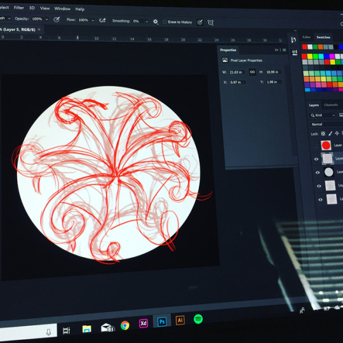Click People icon in system tray
The width and height of the screenshot is (343, 343).
pyautogui.click(x=302, y=310)
